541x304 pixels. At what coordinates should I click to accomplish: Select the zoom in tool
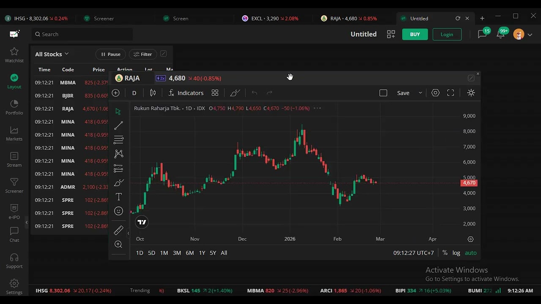(x=118, y=244)
